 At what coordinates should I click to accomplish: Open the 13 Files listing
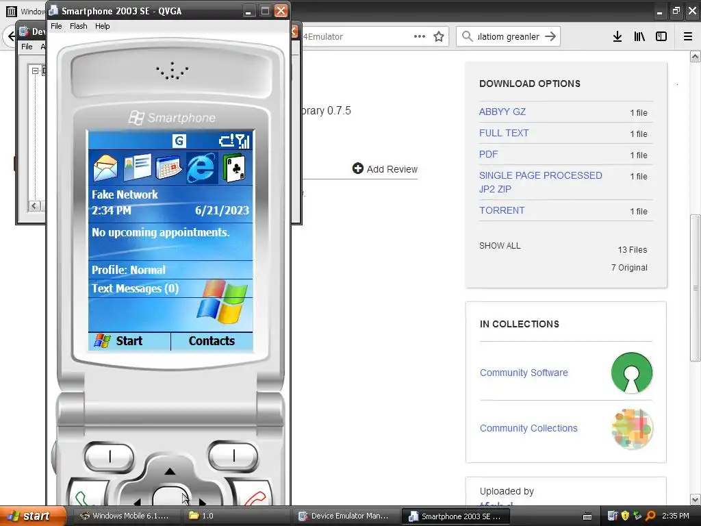click(x=633, y=249)
